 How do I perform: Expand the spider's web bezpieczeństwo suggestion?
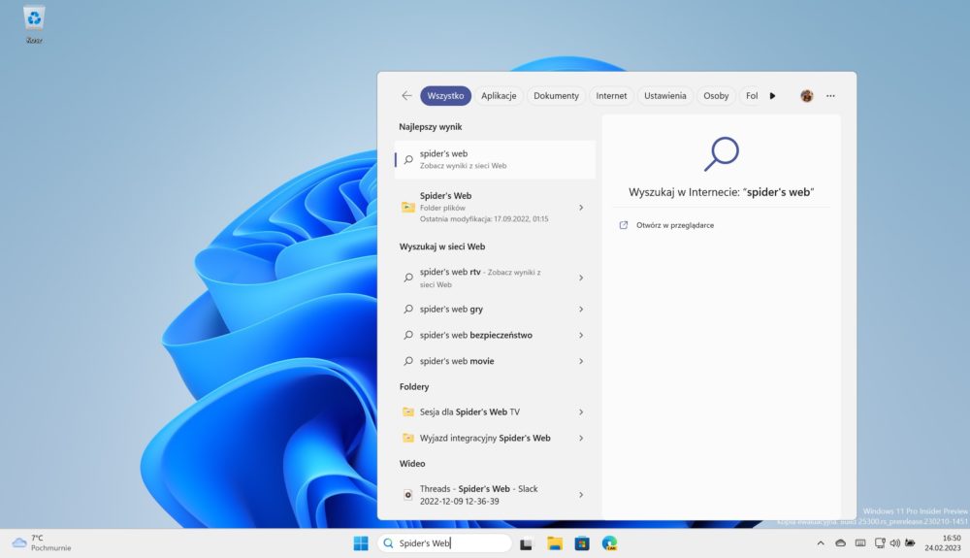tap(581, 335)
